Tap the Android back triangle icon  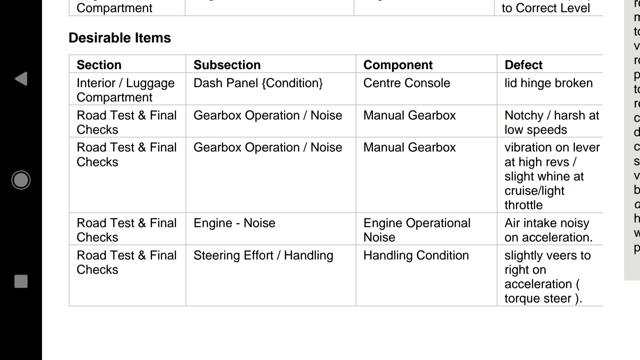pyautogui.click(x=21, y=79)
